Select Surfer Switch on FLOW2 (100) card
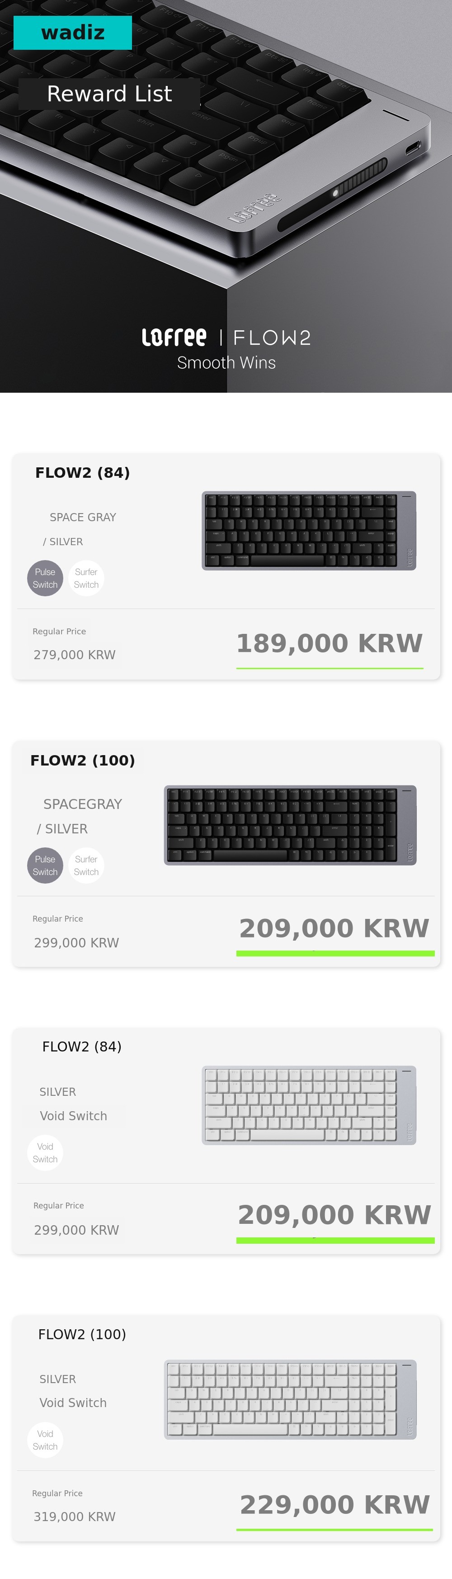 pos(86,866)
